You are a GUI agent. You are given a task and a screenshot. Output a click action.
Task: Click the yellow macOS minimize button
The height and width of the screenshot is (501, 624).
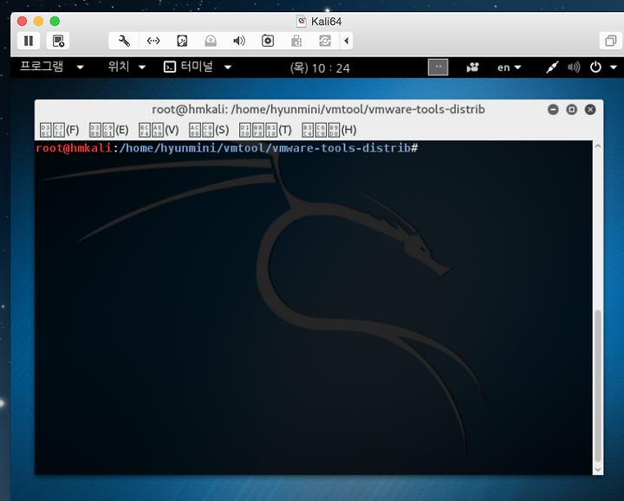(38, 21)
